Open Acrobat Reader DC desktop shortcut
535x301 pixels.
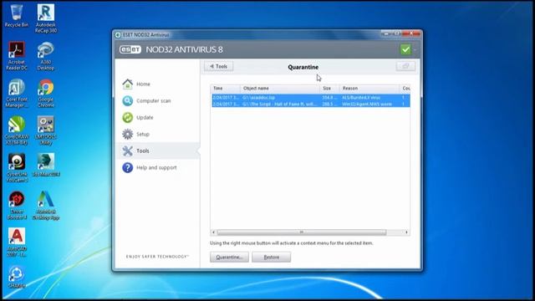click(x=17, y=56)
